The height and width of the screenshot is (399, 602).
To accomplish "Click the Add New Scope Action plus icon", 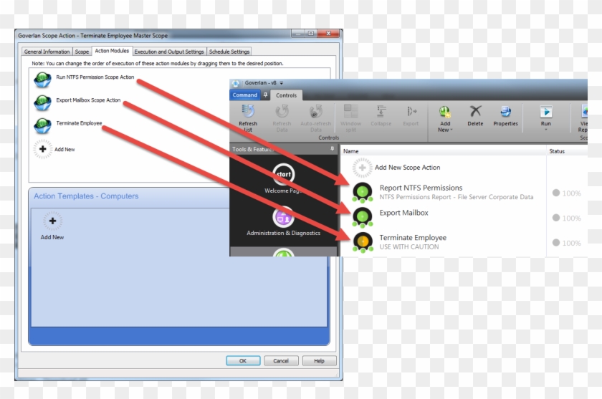I will (x=362, y=168).
